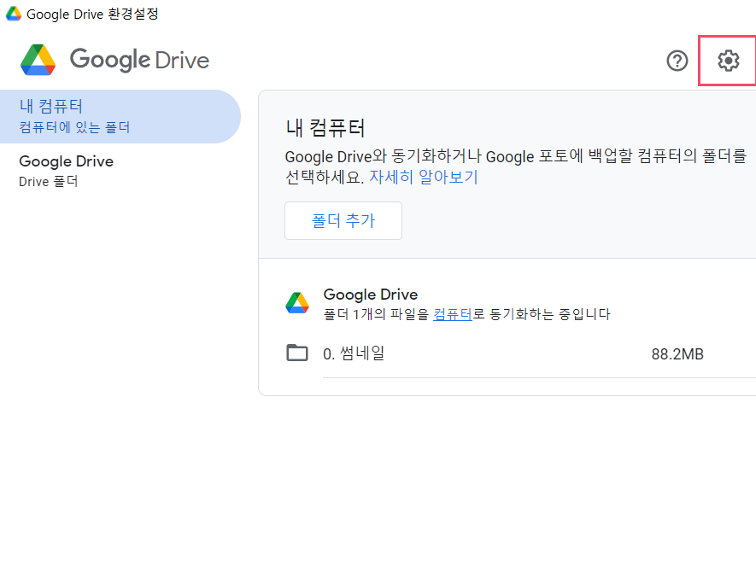Click the Google Drive heading in sync section
Image resolution: width=756 pixels, height=572 pixels.
(x=370, y=294)
